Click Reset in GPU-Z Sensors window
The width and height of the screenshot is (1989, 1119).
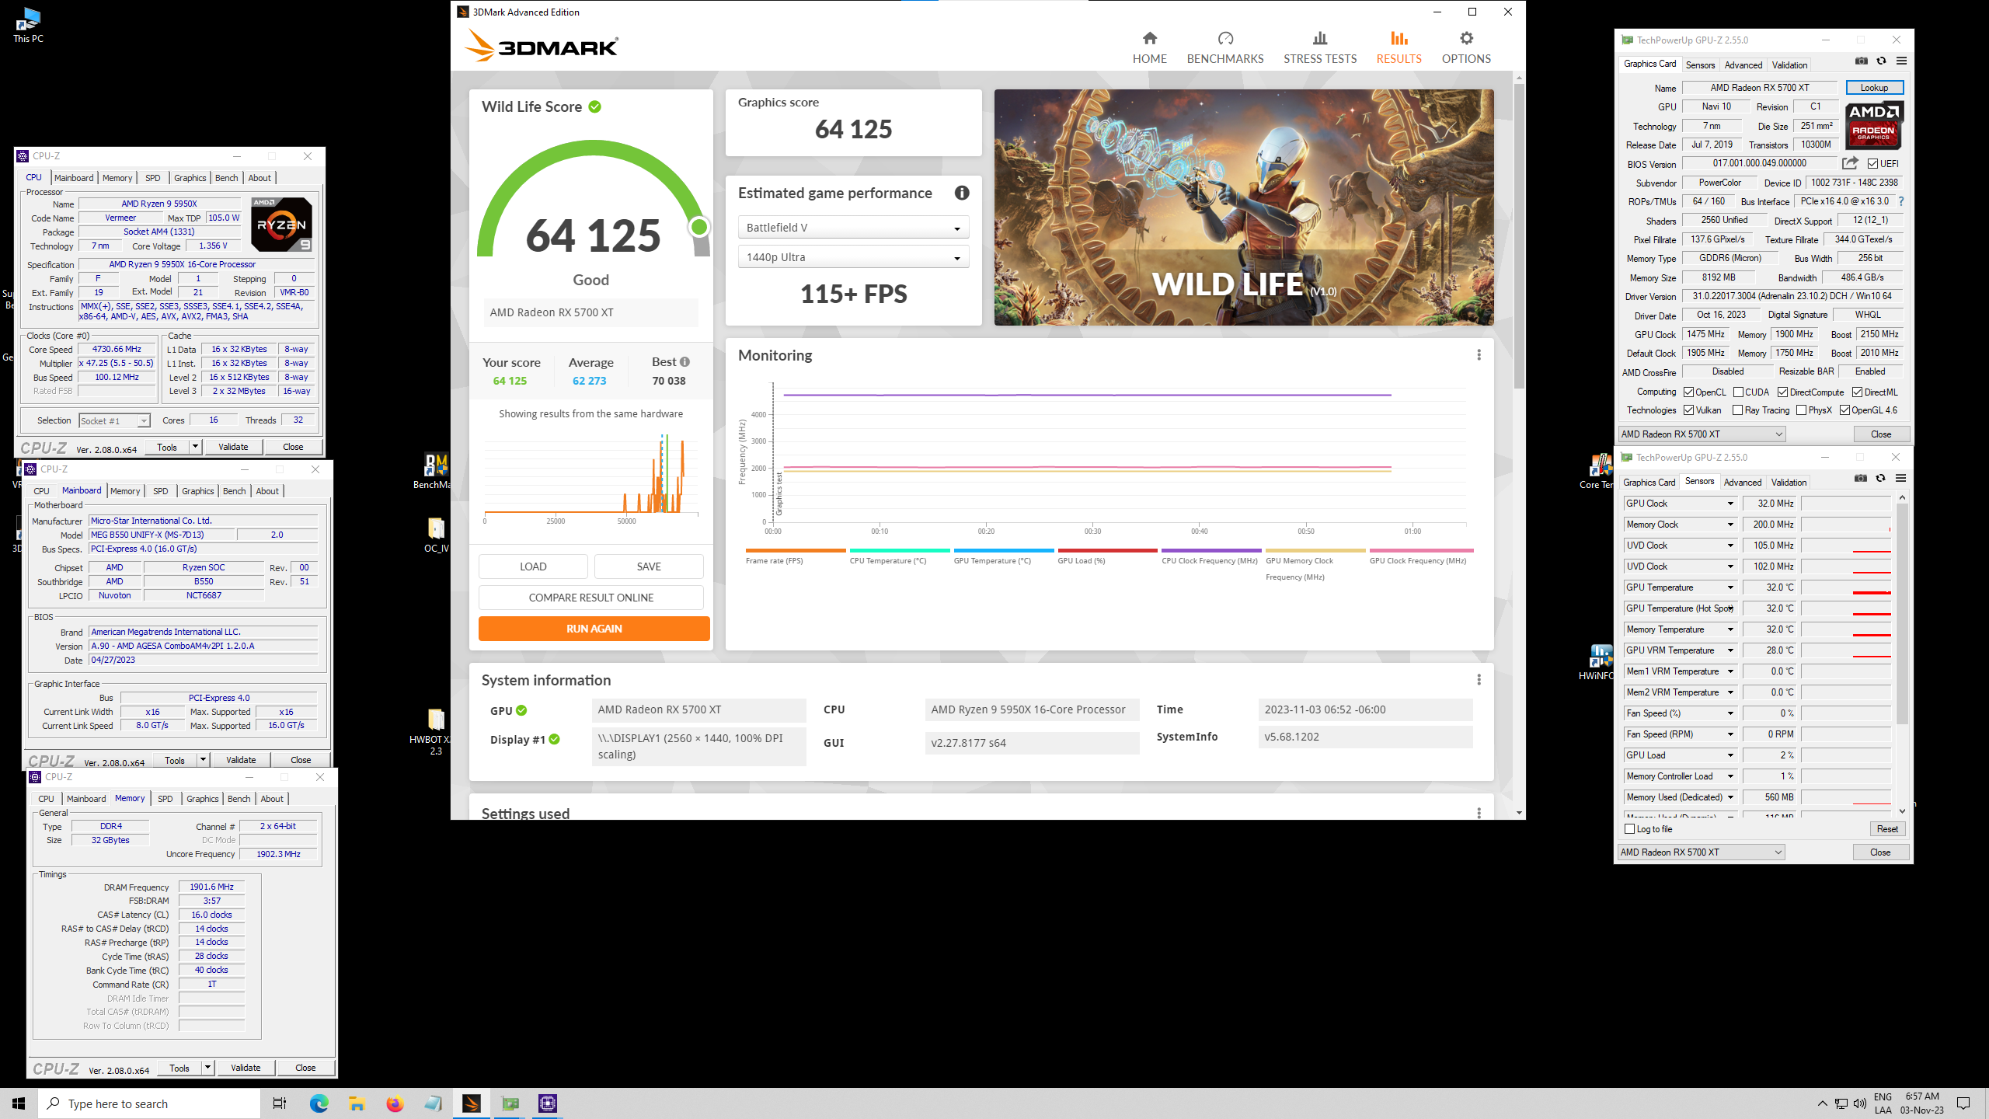(x=1887, y=829)
